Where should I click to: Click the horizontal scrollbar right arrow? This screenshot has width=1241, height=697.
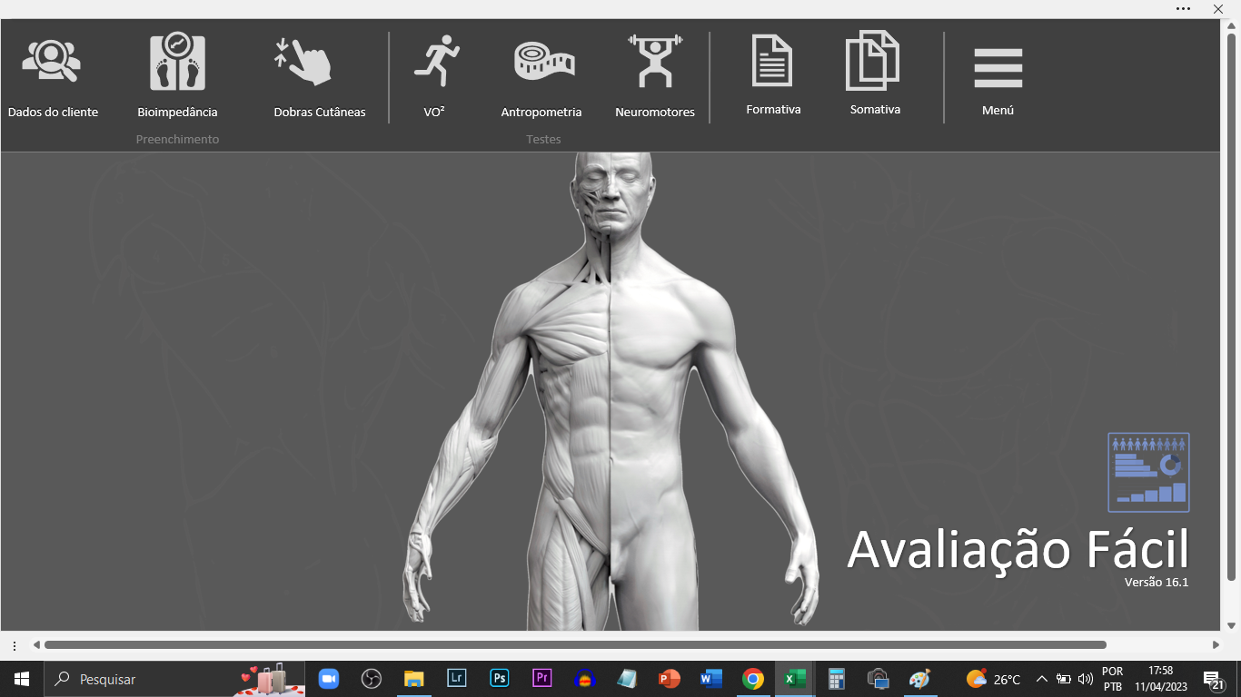click(1216, 645)
